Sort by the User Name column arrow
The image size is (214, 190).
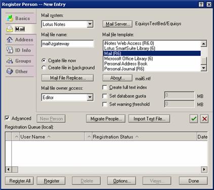(49, 137)
